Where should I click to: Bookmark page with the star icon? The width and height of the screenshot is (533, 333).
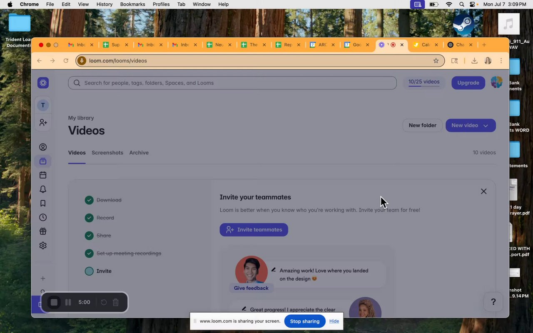click(436, 61)
